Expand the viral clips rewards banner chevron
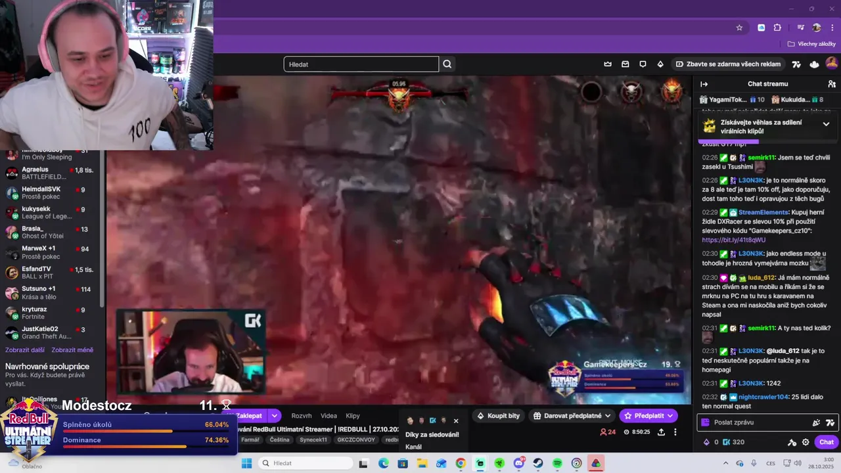Image resolution: width=841 pixels, height=473 pixels. pyautogui.click(x=826, y=124)
